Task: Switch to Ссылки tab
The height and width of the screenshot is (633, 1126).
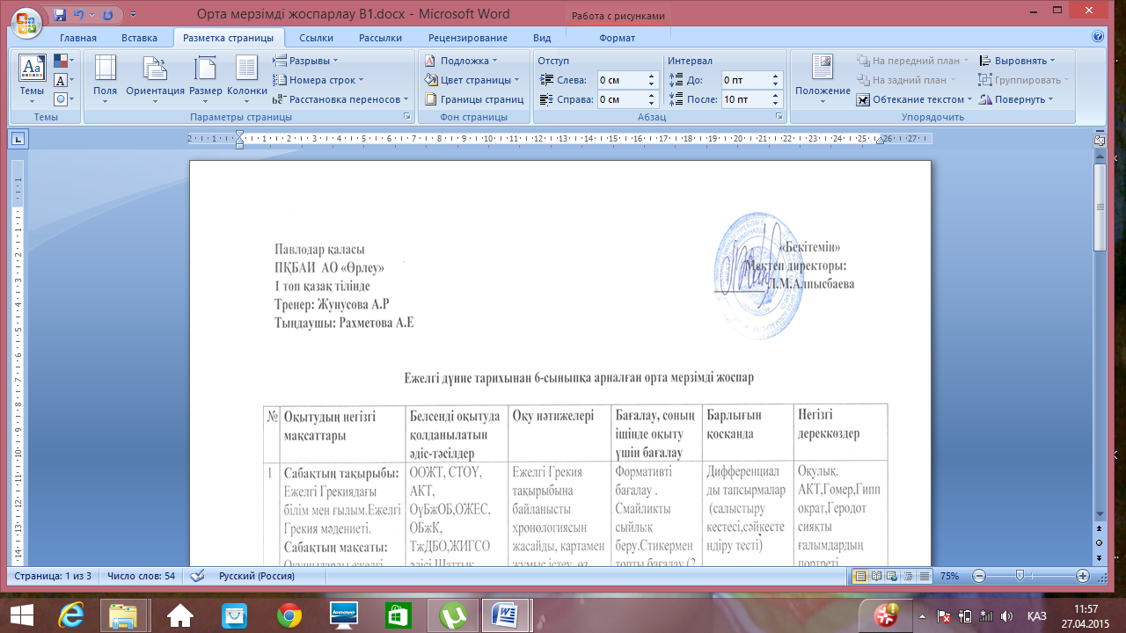Action: tap(316, 38)
